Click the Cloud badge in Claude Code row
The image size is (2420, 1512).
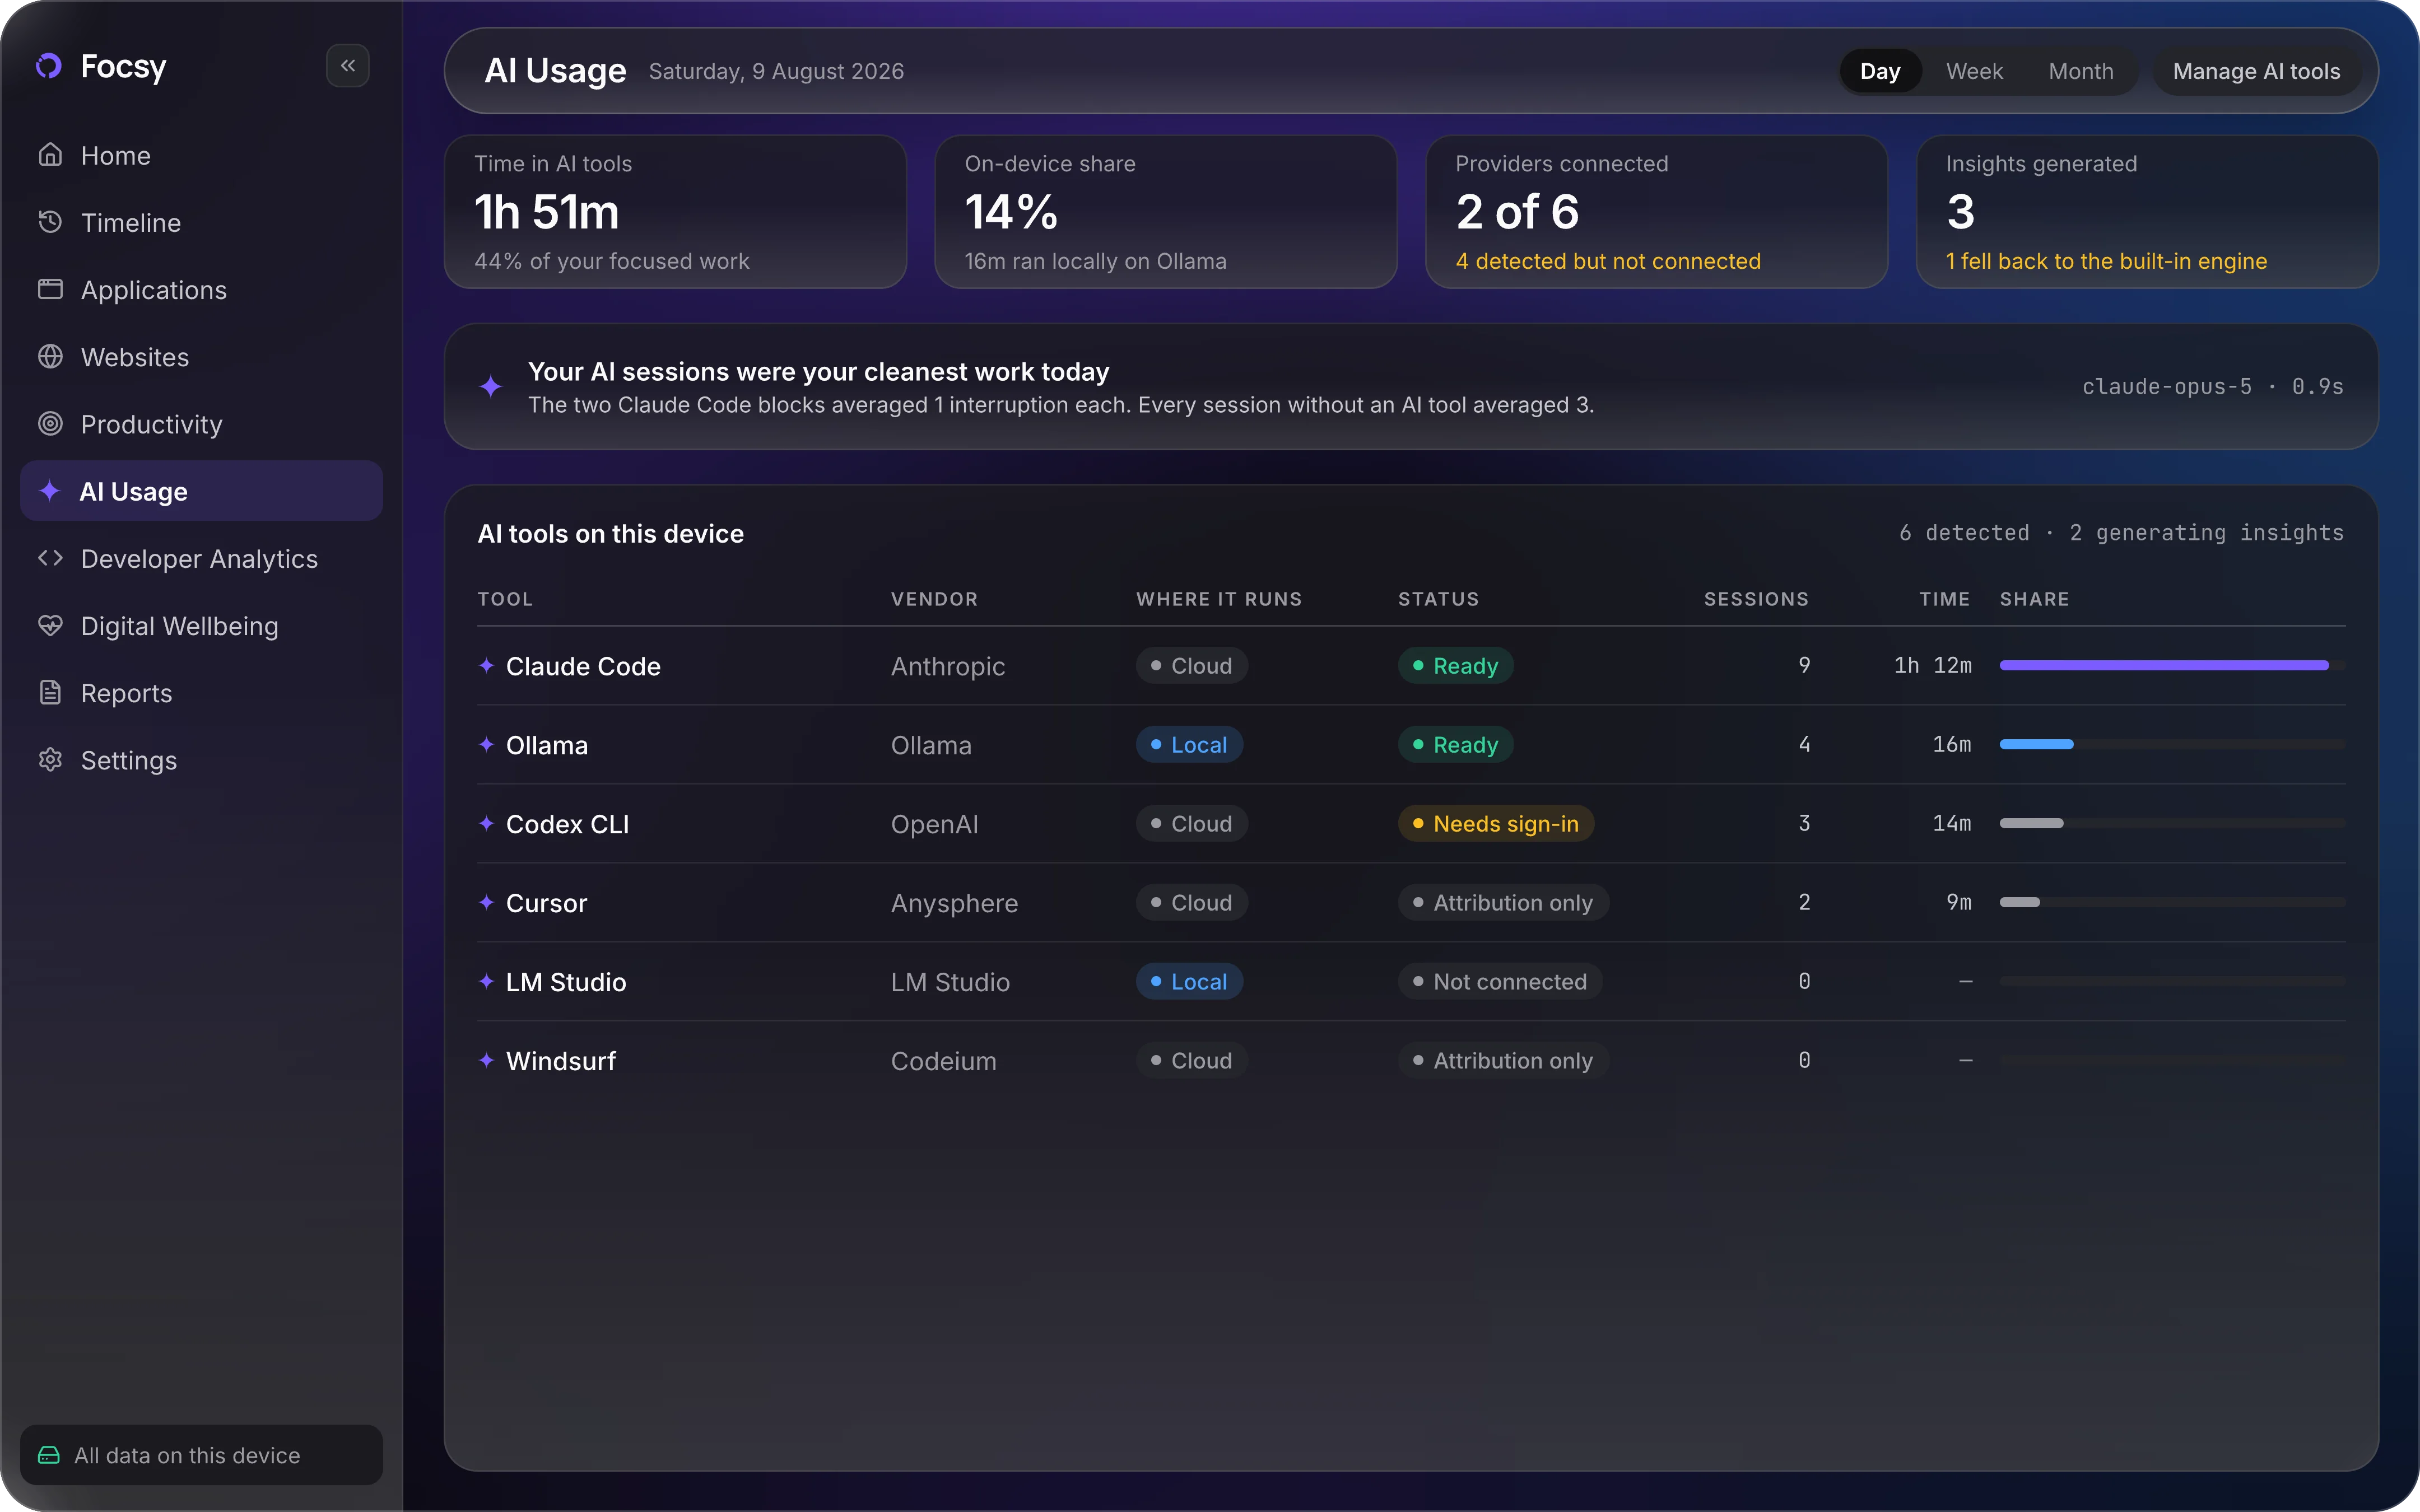click(1192, 665)
